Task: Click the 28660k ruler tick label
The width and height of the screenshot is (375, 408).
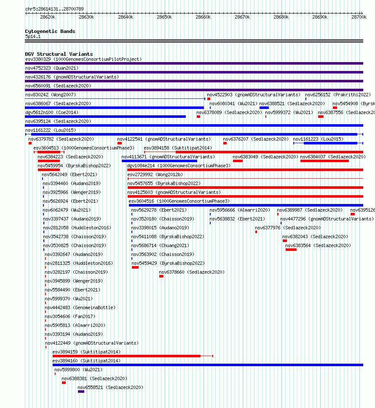Action: pos(203,17)
